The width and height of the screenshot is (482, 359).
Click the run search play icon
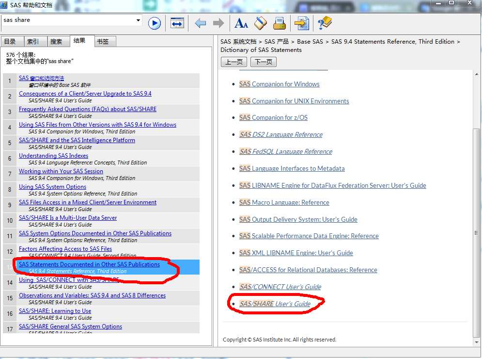(155, 23)
